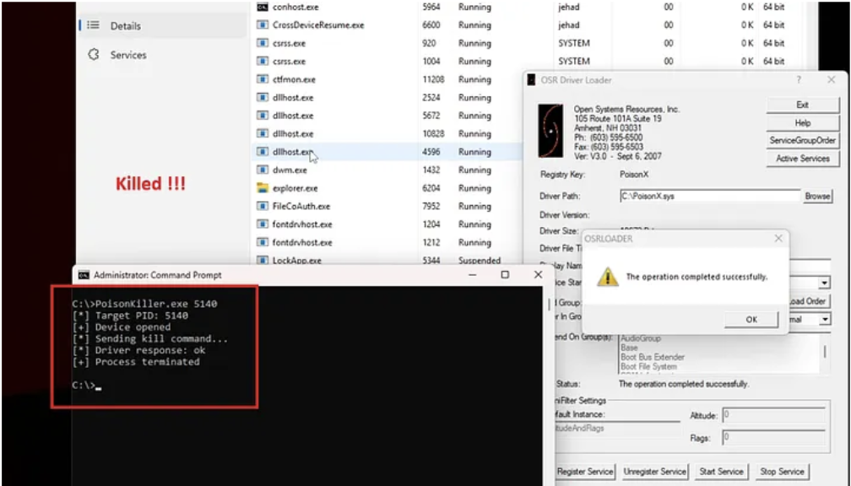851x486 pixels.
Task: Click the Command Prompt title bar icon
Action: pos(84,275)
